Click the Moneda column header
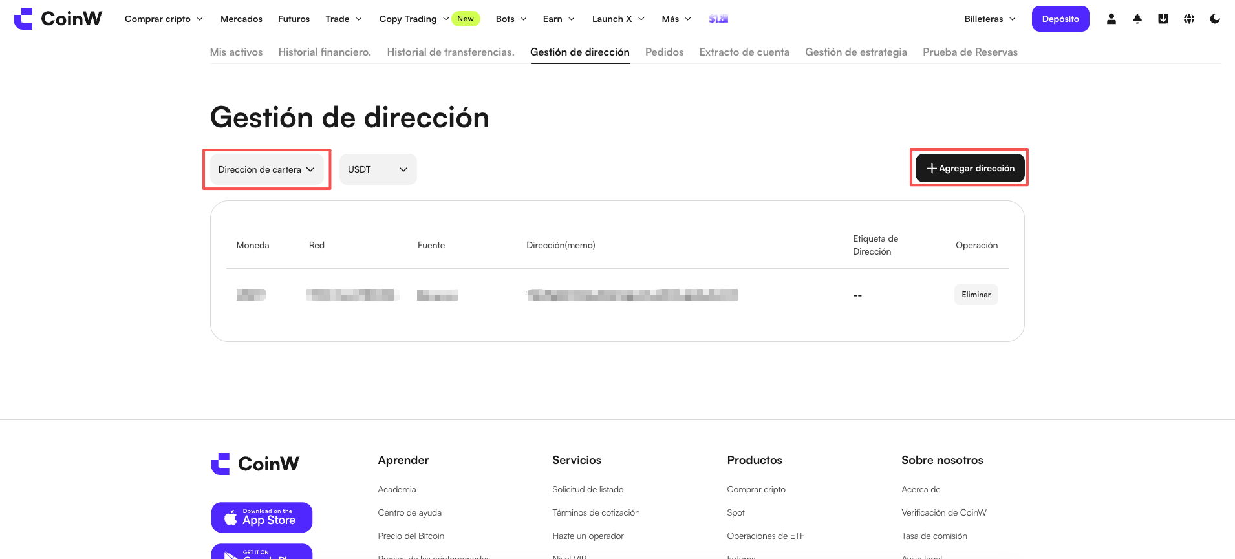 [x=253, y=245]
